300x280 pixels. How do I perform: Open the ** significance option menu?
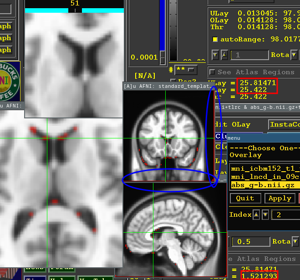(x=192, y=70)
